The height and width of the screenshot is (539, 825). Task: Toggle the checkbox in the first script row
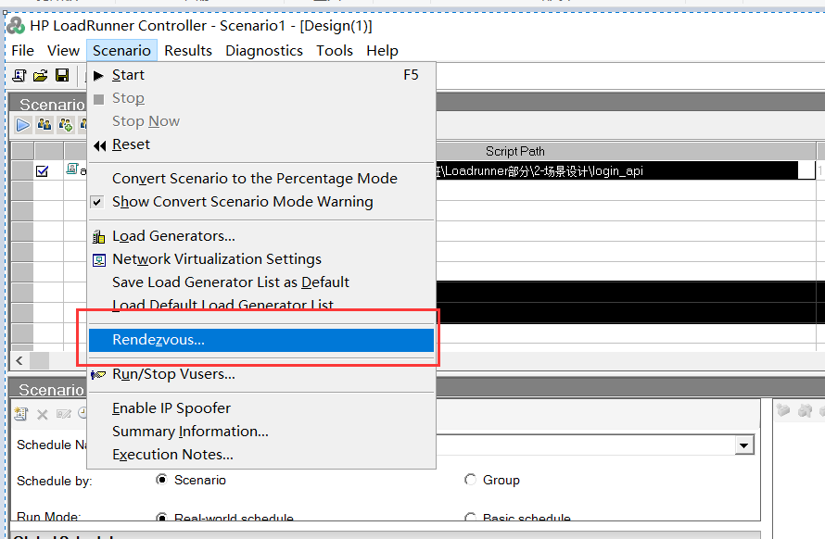tap(42, 170)
